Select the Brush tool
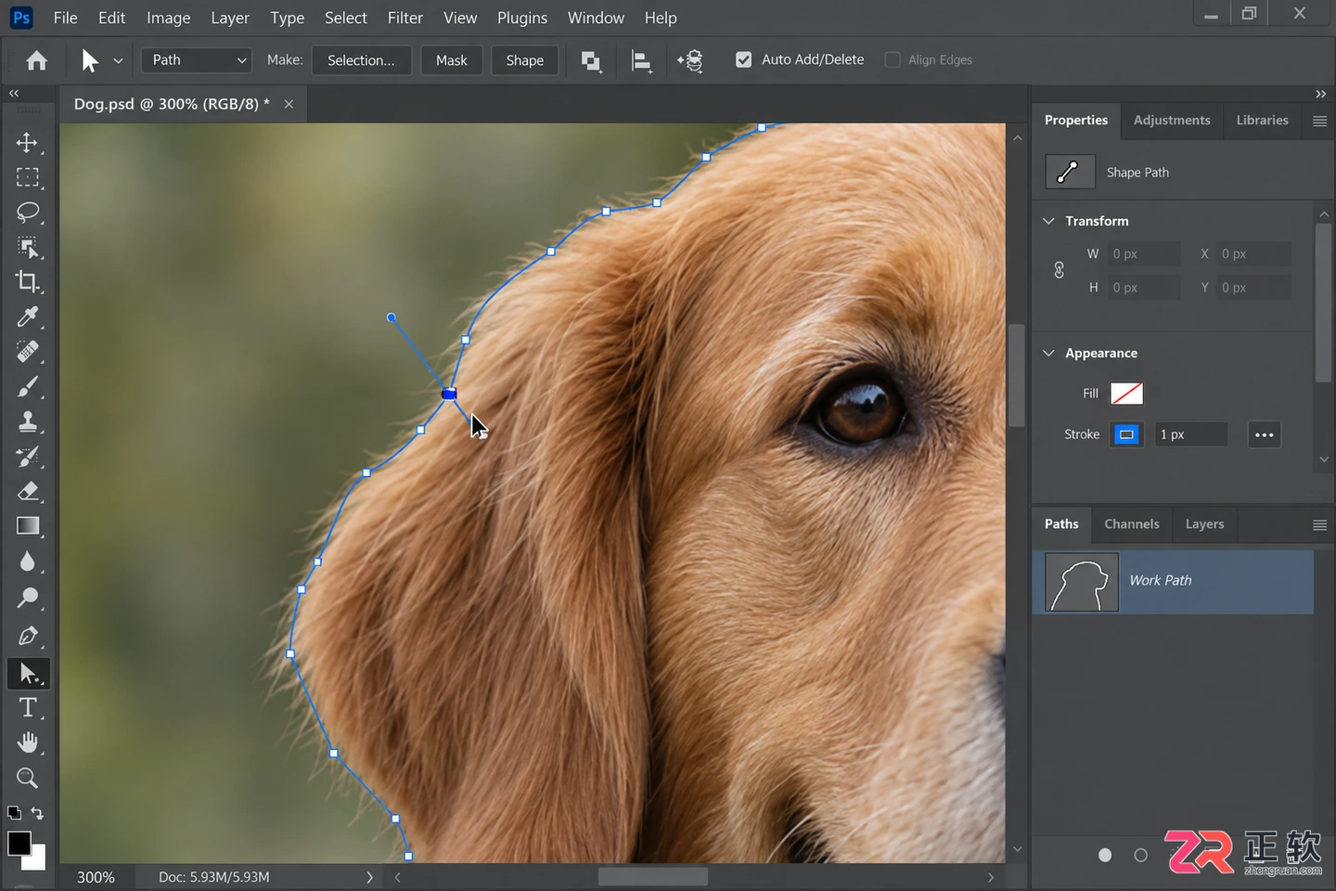Viewport: 1336px width, 891px height. 28,386
